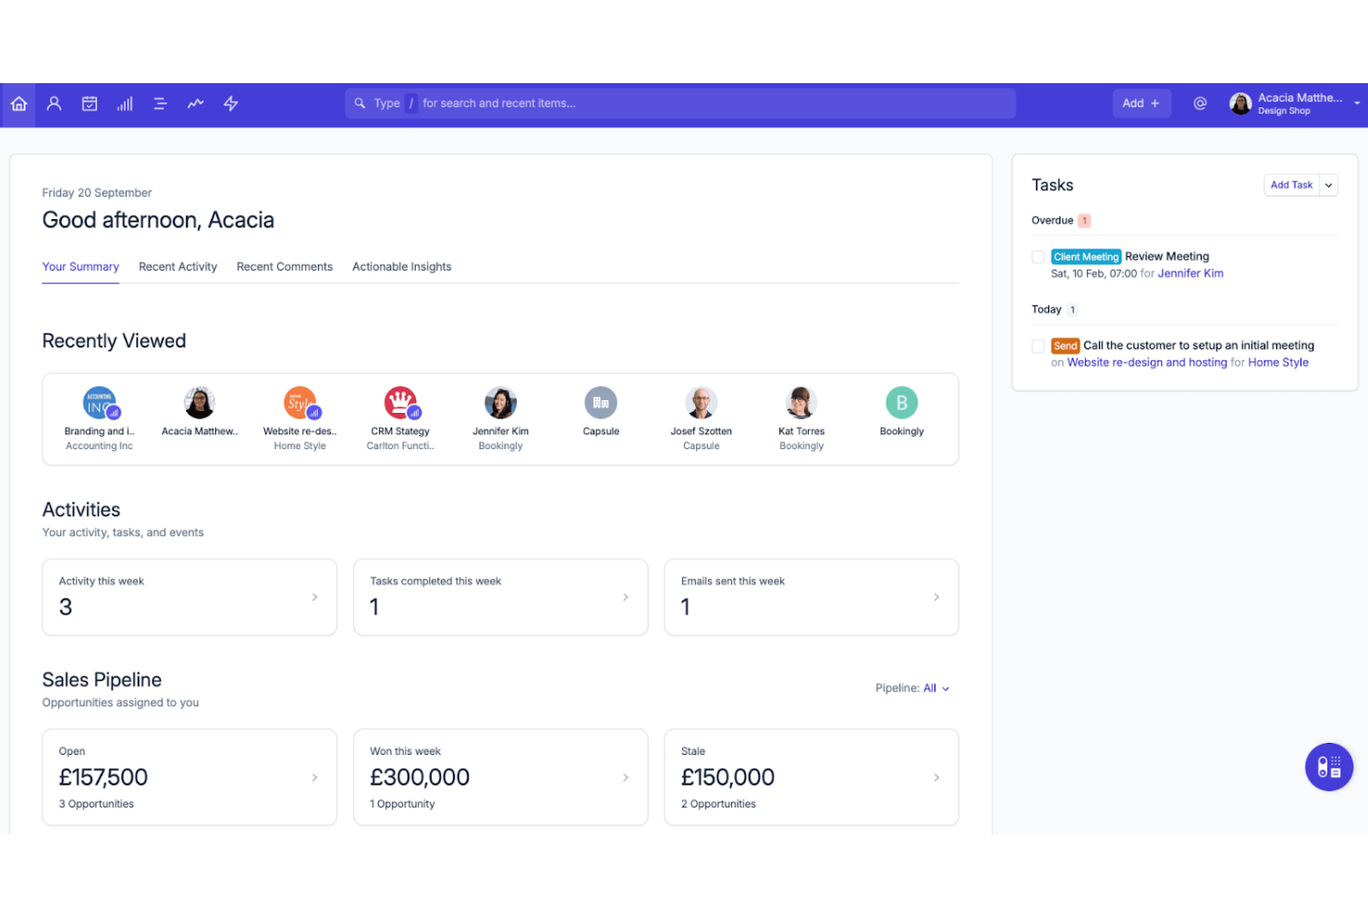Open the Workflow automation lightning icon
Image resolution: width=1368 pixels, height=912 pixels.
231,103
